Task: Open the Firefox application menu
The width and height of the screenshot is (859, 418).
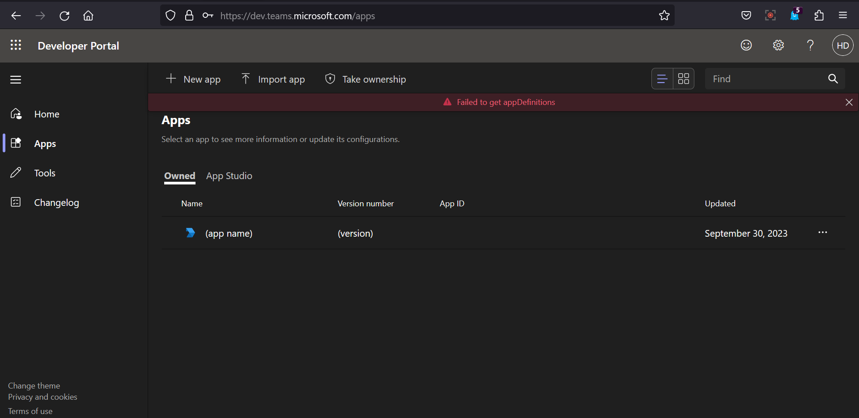Action: 843,15
